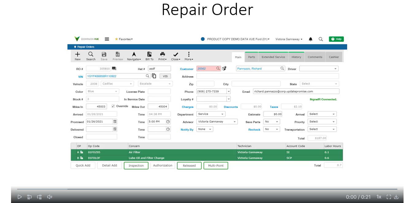Open the Promised time clock picker
This screenshot has width=406, height=203.
pos(168,122)
